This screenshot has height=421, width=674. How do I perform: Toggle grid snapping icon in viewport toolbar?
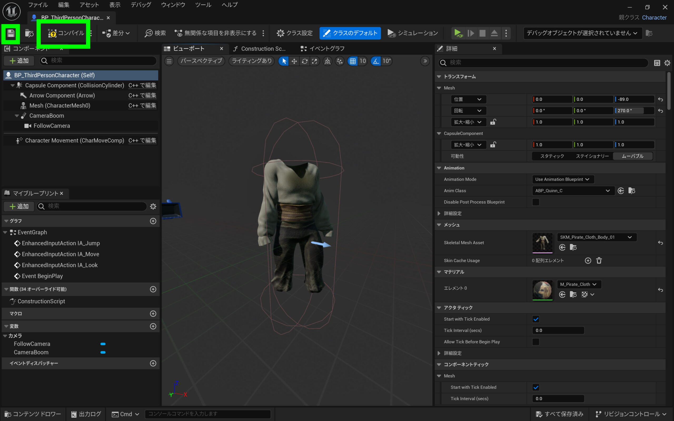353,61
